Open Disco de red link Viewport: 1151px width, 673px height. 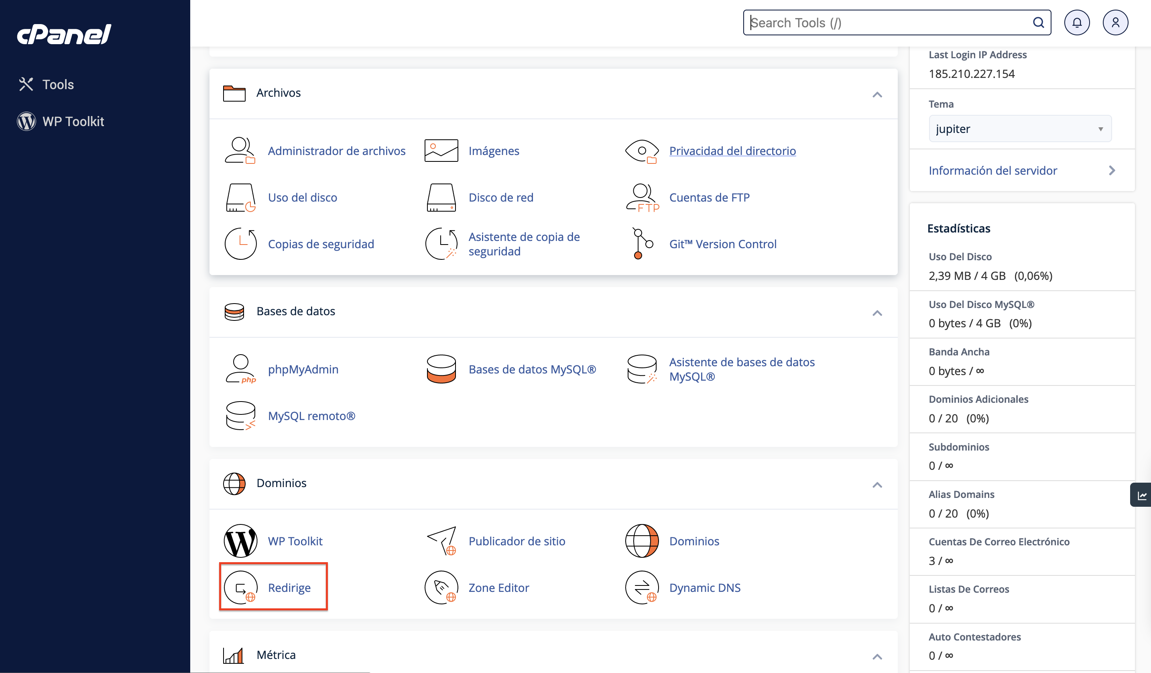pos(500,198)
